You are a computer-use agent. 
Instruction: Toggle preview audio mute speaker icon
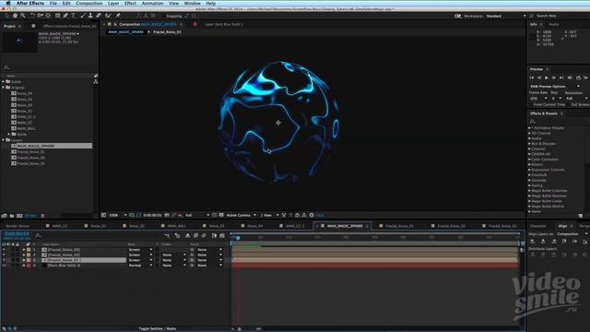(570, 77)
